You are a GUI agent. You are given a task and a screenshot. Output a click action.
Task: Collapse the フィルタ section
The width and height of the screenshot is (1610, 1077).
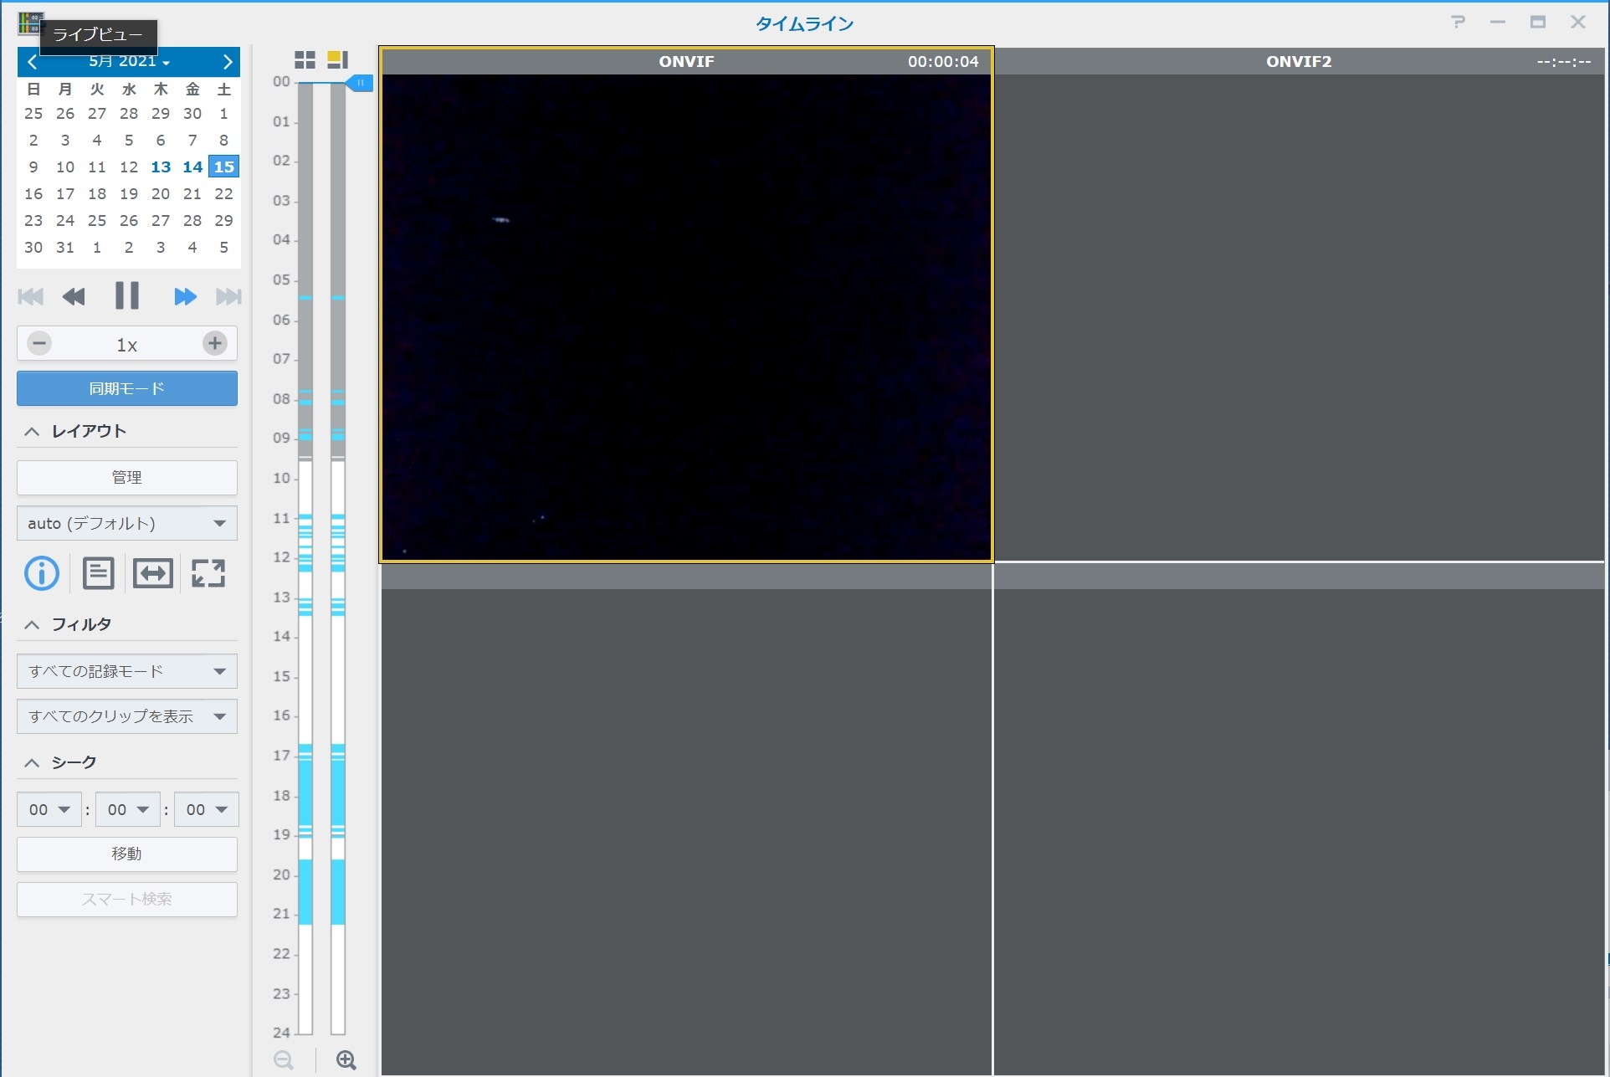[32, 624]
